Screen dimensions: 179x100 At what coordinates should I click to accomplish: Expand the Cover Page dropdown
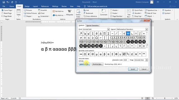click(x=12, y=10)
